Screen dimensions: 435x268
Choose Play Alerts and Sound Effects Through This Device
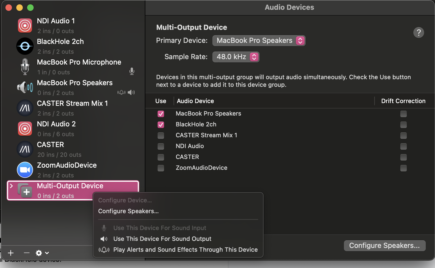click(185, 250)
